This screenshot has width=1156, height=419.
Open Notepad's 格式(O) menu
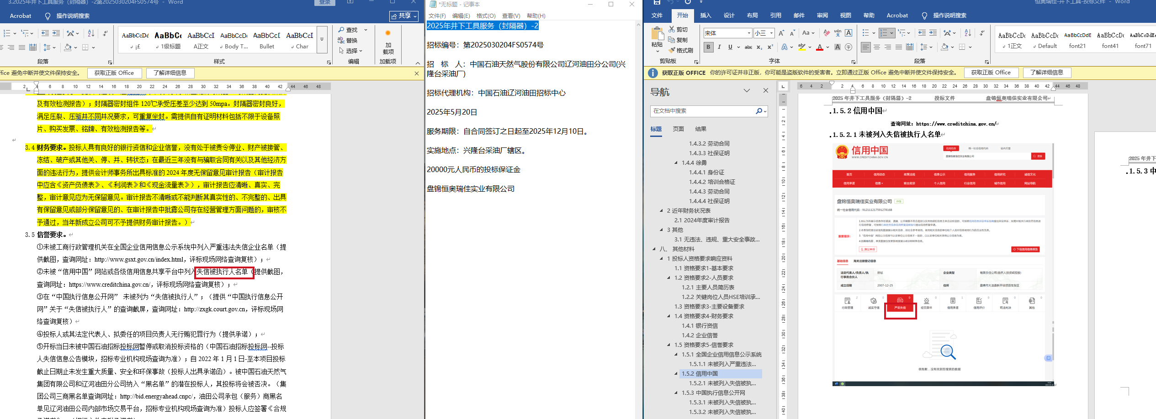click(486, 16)
